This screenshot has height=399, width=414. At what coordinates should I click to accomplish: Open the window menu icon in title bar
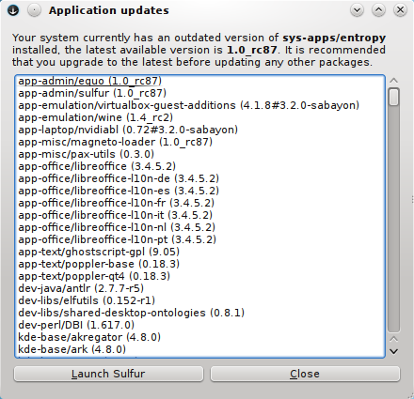pyautogui.click(x=13, y=10)
